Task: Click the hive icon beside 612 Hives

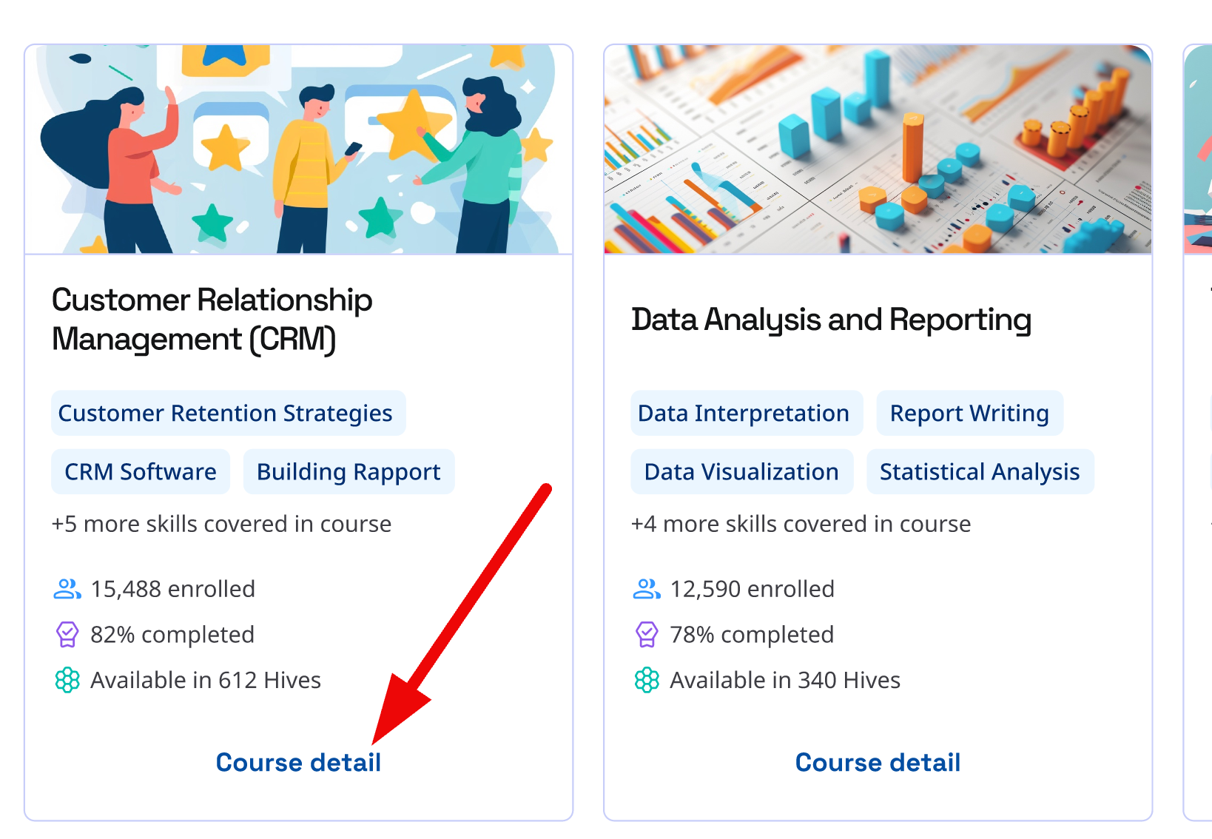Action: tap(67, 680)
